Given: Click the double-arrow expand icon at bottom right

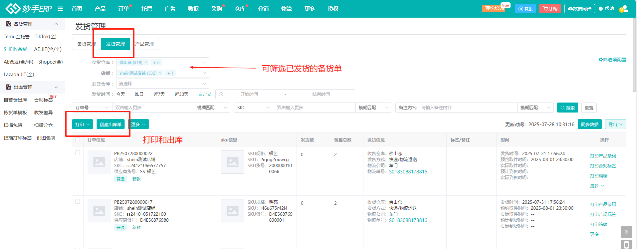Looking at the screenshot, I should point(626,232).
